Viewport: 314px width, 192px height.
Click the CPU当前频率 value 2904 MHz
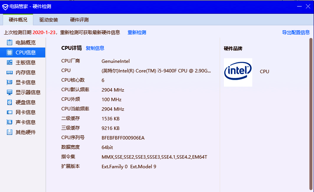(113, 109)
